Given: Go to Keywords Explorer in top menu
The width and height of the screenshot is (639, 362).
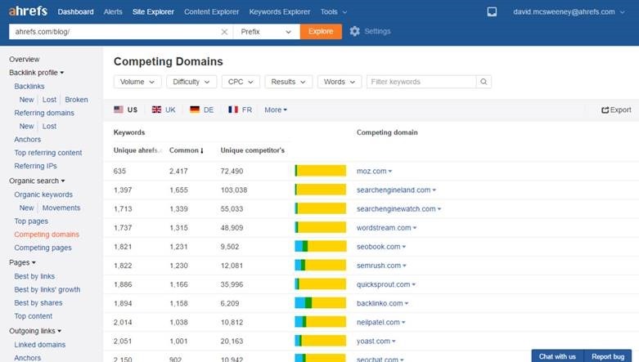Looking at the screenshot, I should (x=281, y=12).
